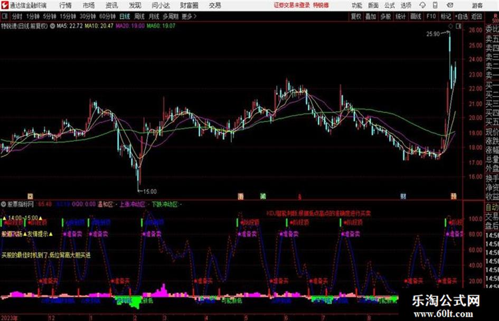Viewport: 499px width, 321px height.
Task: Click the 通达信金融终端 red logo icon
Action: point(5,5)
